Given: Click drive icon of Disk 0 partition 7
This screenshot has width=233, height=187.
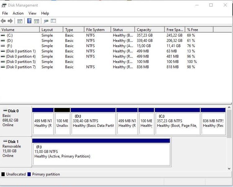Looking at the screenshot, I should [x=3, y=67].
